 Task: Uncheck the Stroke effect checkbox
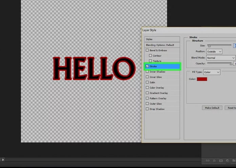coord(147,66)
